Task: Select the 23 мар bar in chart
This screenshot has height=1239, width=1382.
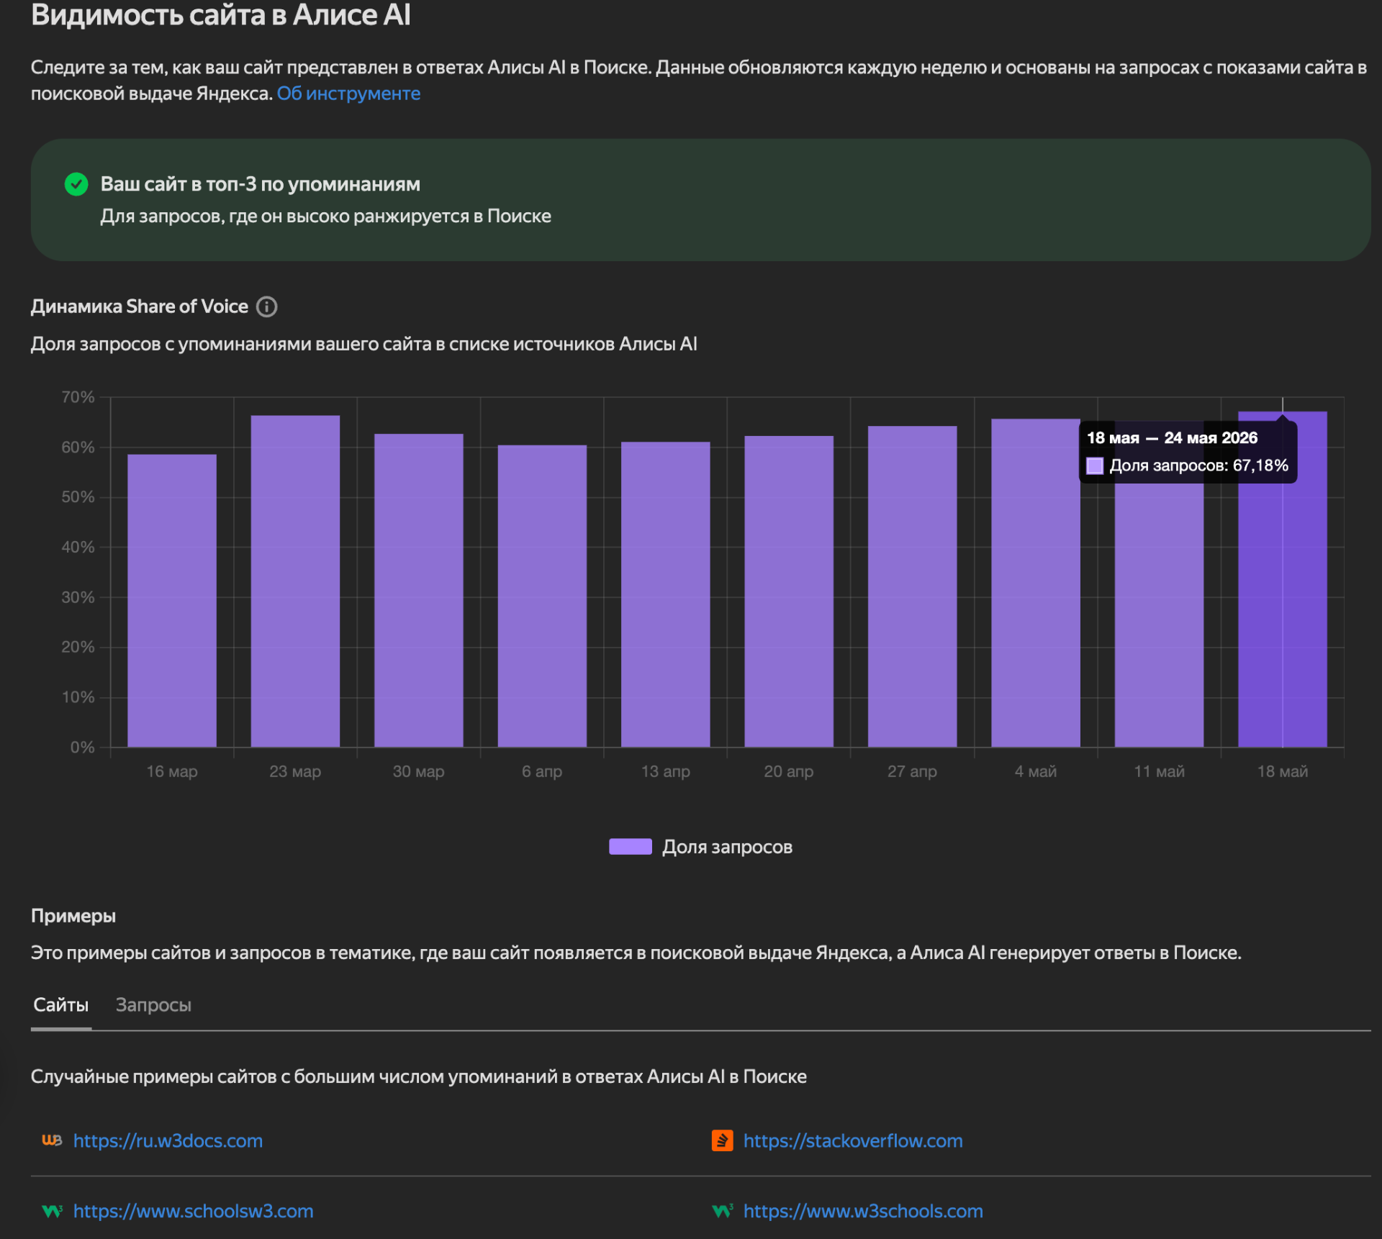Action: pyautogui.click(x=295, y=581)
